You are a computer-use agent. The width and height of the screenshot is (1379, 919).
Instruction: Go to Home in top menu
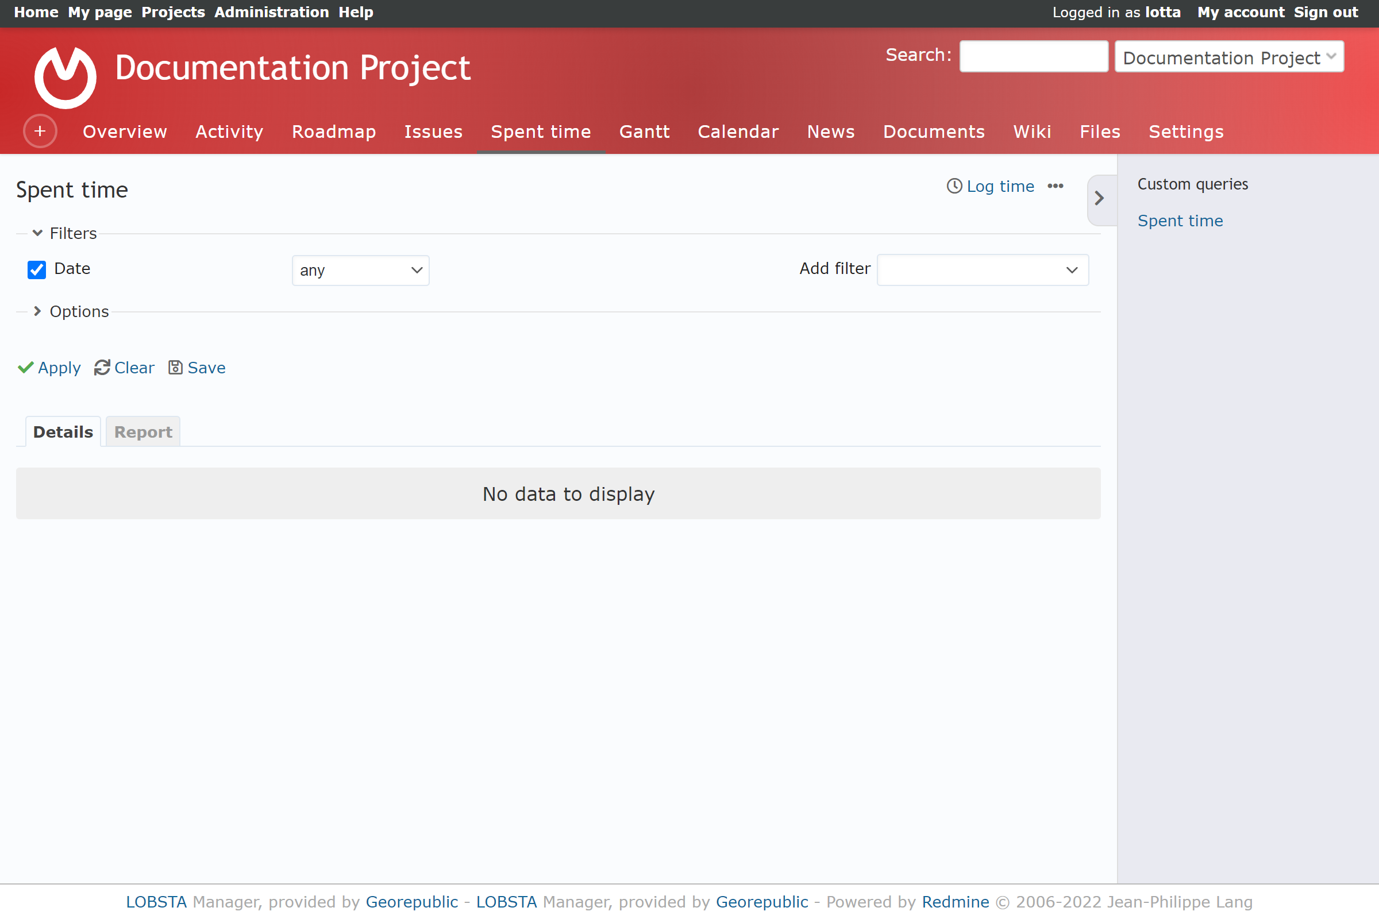pyautogui.click(x=36, y=12)
